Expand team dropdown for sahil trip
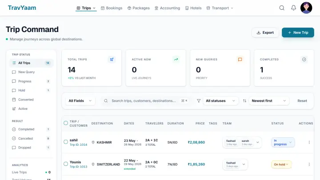Viewport: 320px width, 180px height. (x=257, y=143)
